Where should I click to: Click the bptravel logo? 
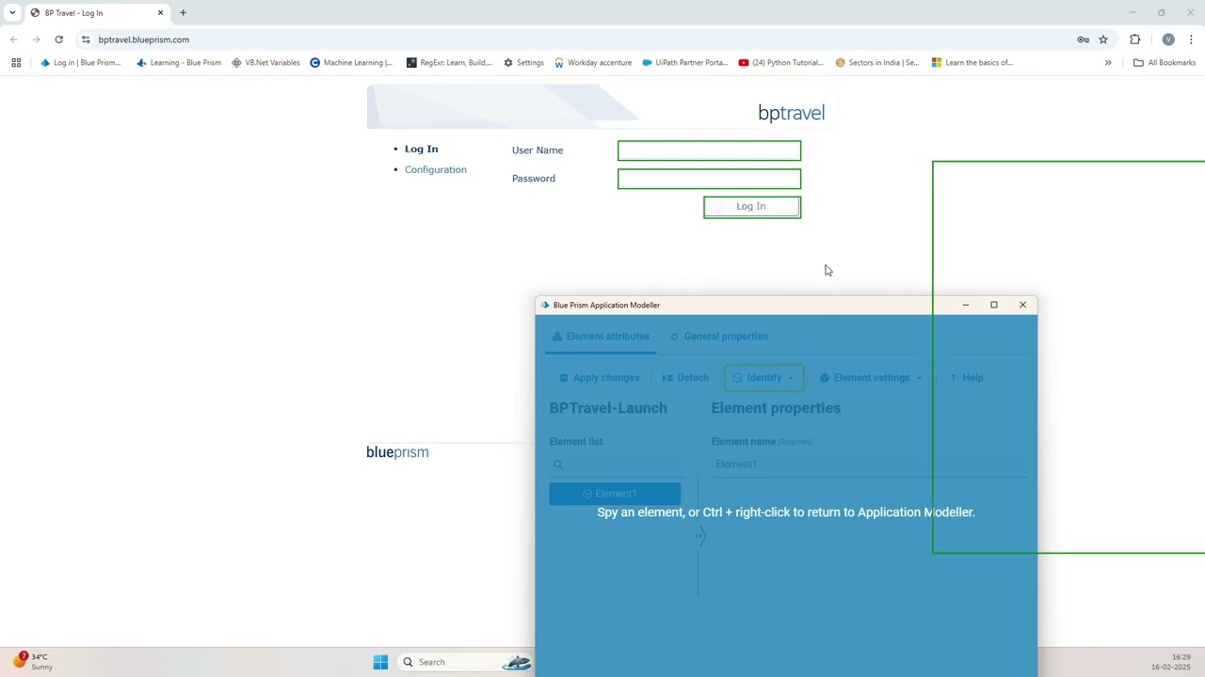coord(791,113)
